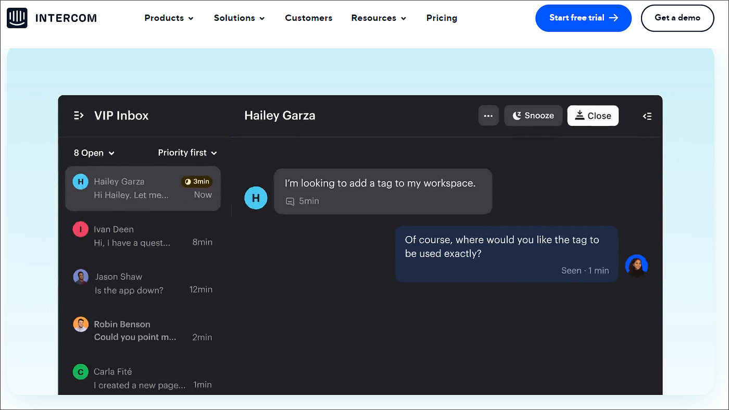Open the 8 Open status filter
729x410 pixels.
click(94, 153)
